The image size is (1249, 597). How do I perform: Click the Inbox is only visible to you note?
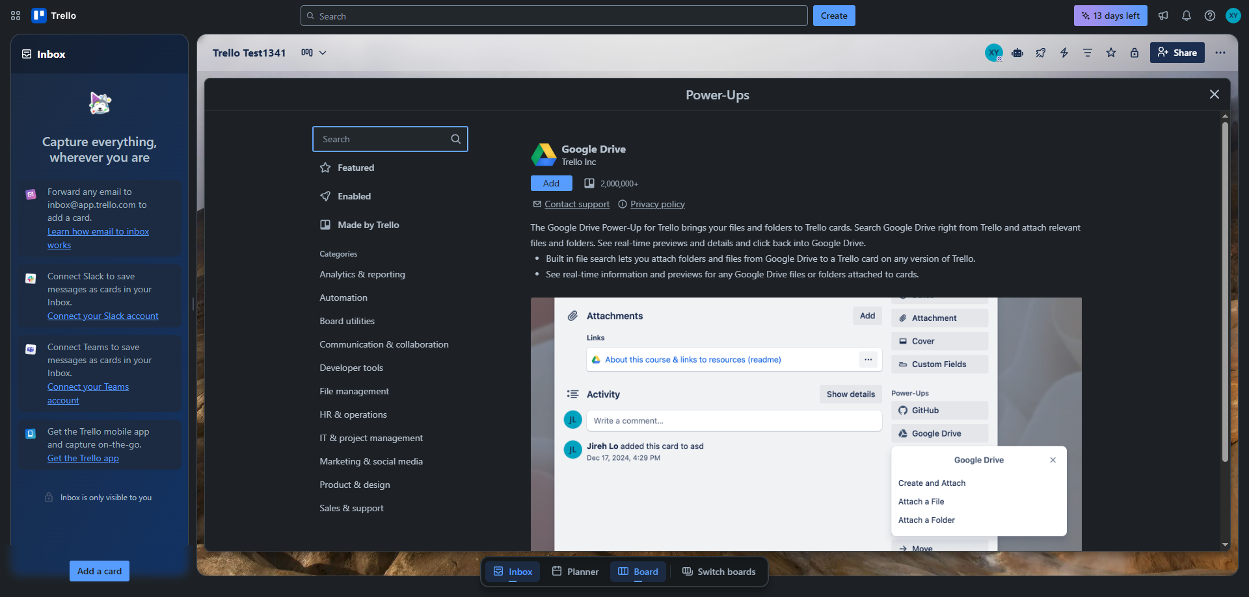click(x=106, y=498)
